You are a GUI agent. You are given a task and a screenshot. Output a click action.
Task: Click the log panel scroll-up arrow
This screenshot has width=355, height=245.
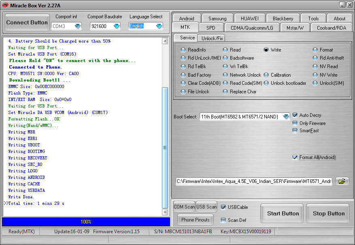(x=165, y=41)
